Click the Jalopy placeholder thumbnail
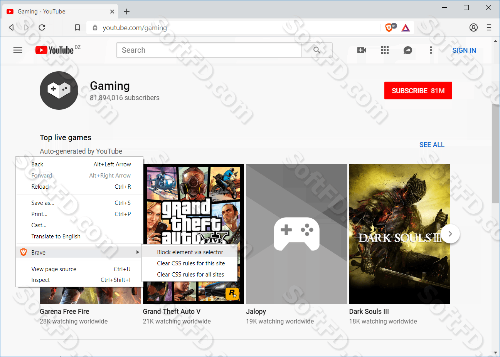500x357 pixels. pyautogui.click(x=296, y=234)
